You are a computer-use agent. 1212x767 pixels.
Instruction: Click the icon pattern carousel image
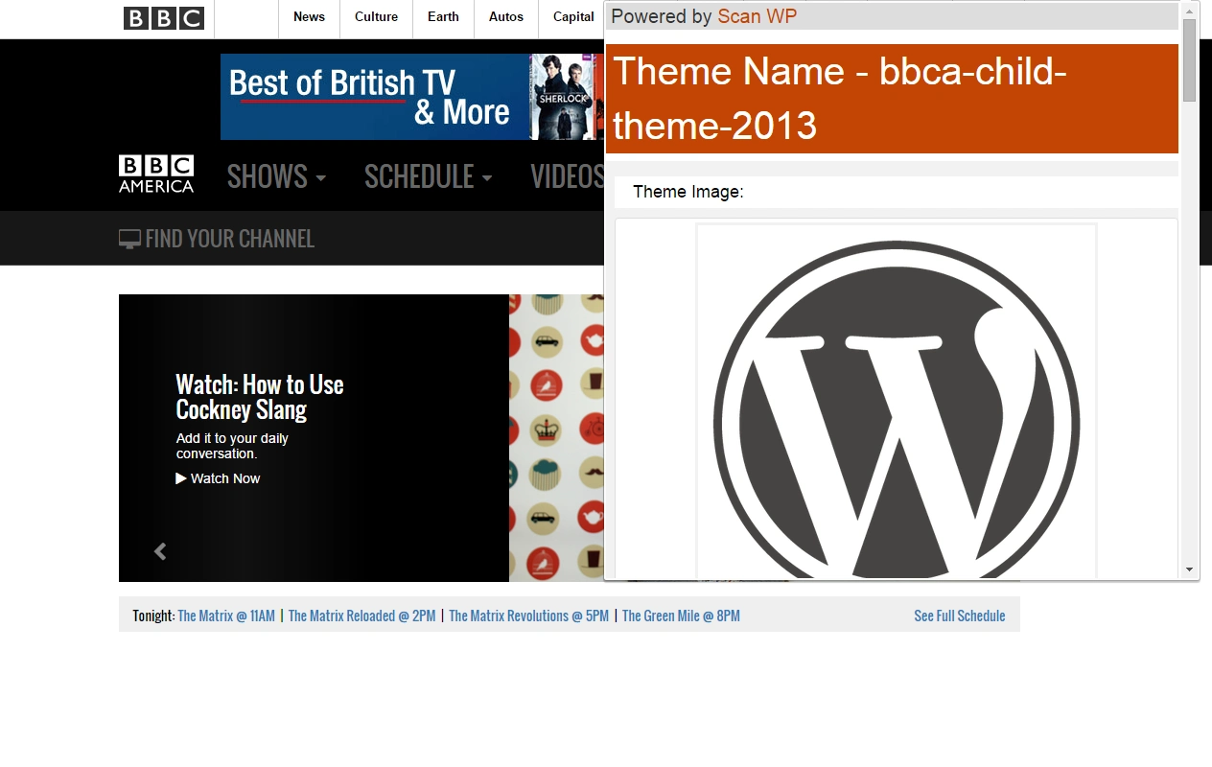tap(556, 438)
